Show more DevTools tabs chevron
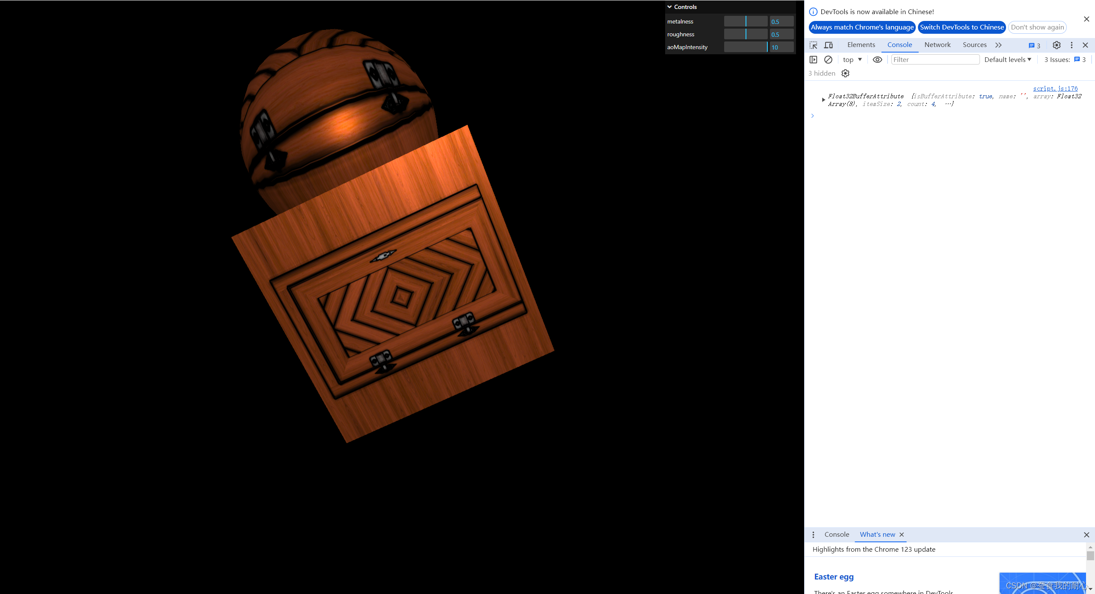 point(998,45)
